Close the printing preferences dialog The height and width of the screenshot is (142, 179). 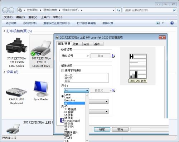(162, 38)
